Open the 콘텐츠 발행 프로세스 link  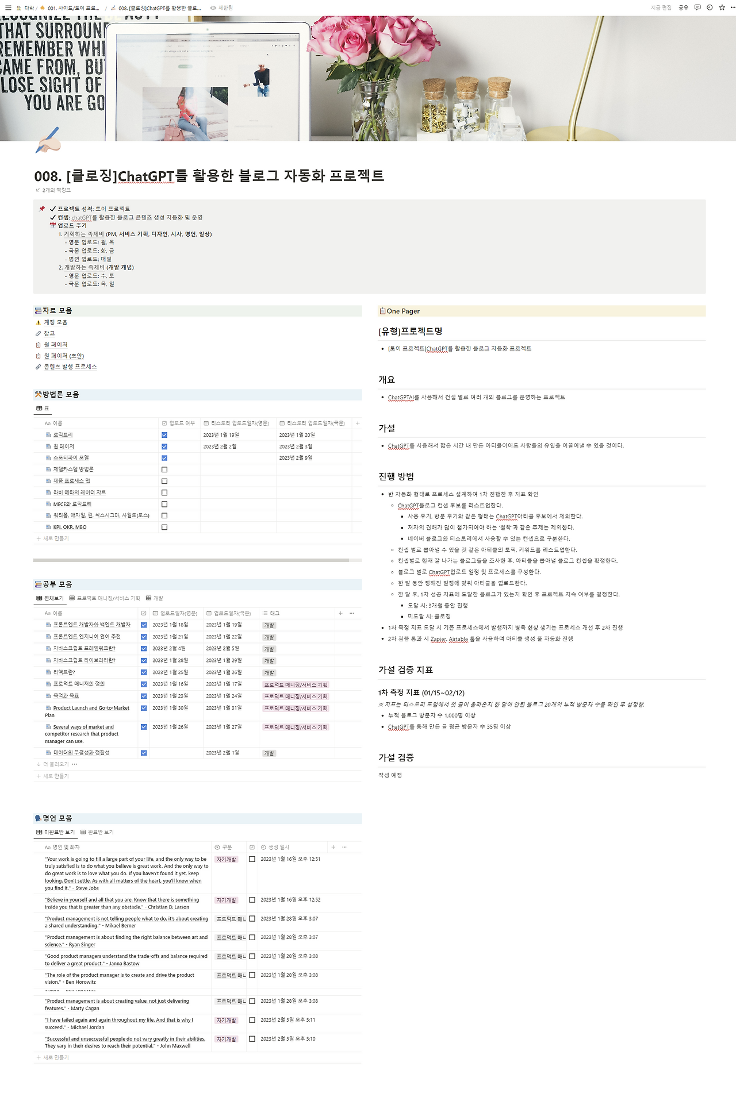pyautogui.click(x=70, y=367)
